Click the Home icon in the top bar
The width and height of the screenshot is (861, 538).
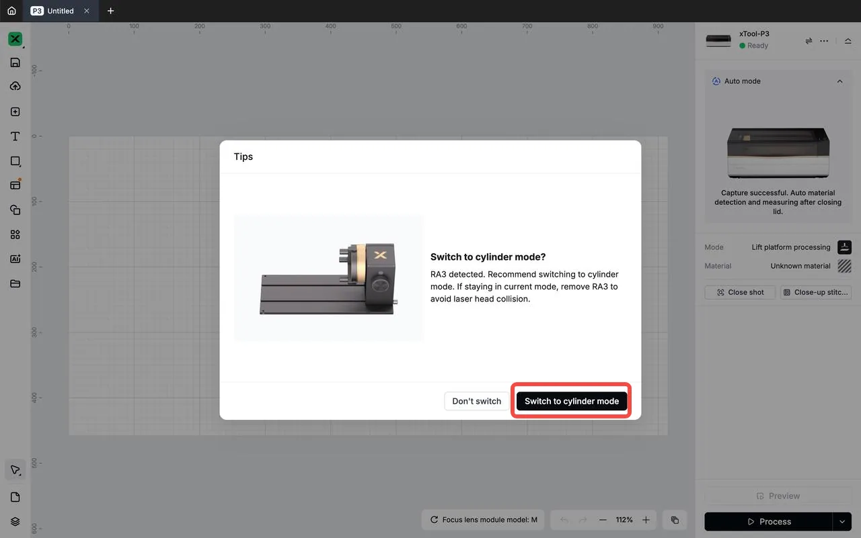tap(11, 11)
